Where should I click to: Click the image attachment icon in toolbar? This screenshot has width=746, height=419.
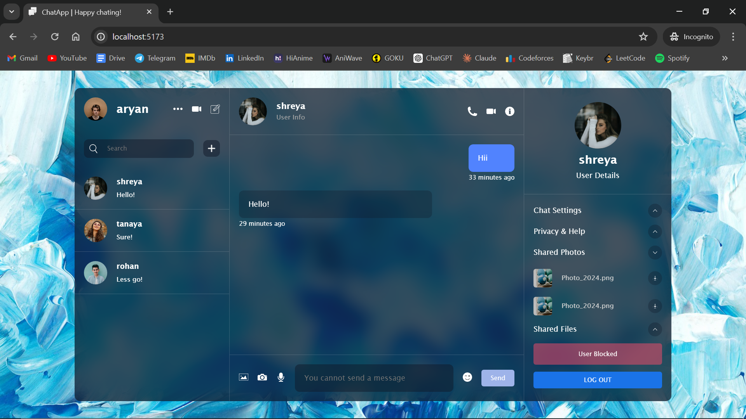point(243,377)
